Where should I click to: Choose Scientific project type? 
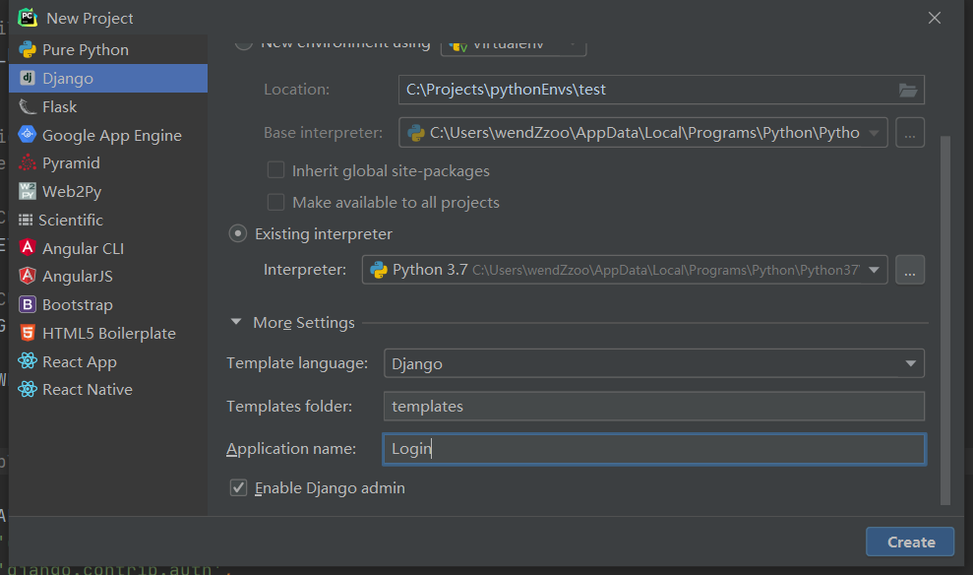click(x=108, y=220)
